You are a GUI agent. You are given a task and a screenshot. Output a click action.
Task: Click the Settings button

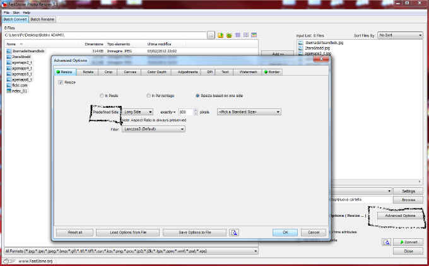(408, 191)
